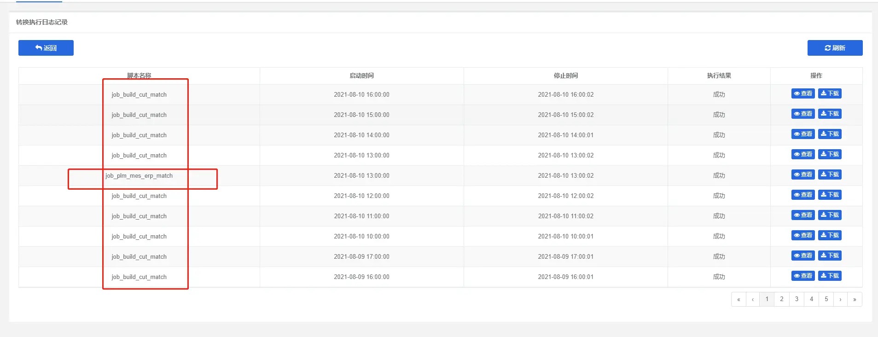Download log for 2021-08-10 10:00:00 run
878x337 pixels.
(830, 235)
